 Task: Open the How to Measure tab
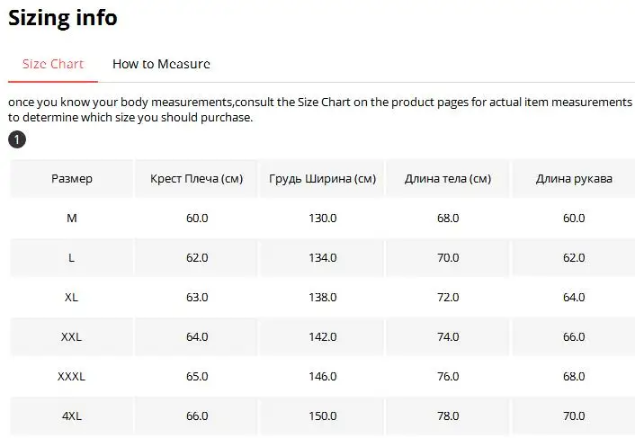coord(161,64)
